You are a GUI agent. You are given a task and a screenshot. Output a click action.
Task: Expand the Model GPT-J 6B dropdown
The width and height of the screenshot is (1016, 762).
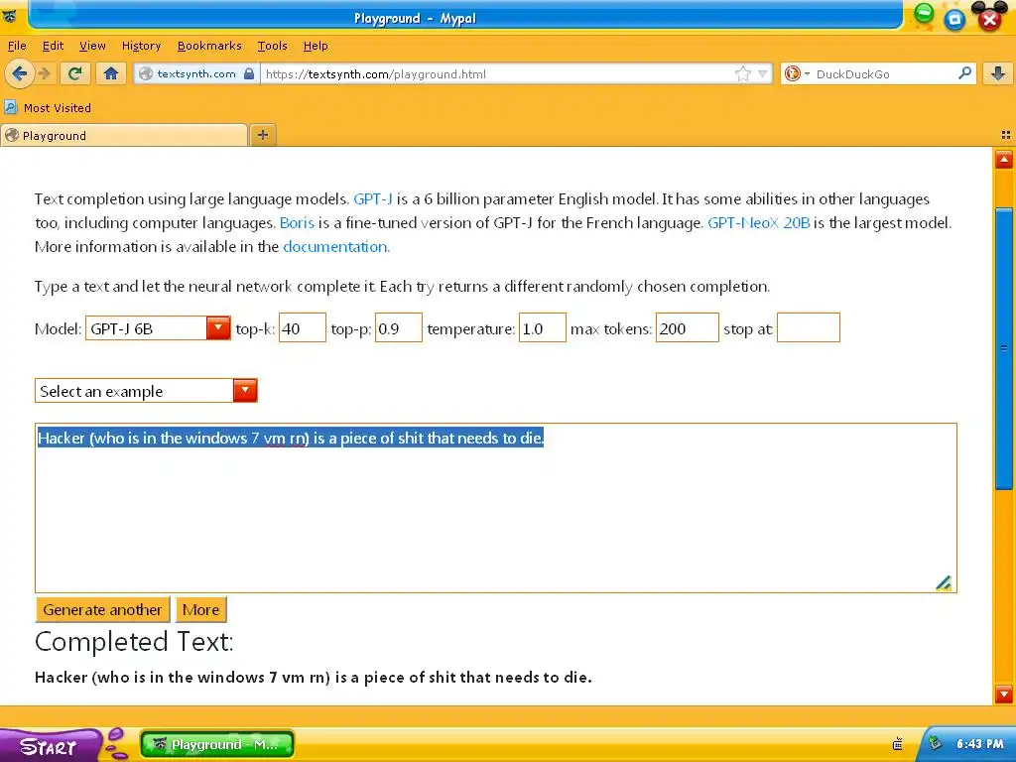[x=158, y=328]
